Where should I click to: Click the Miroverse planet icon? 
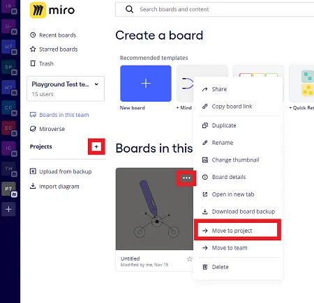[33, 129]
